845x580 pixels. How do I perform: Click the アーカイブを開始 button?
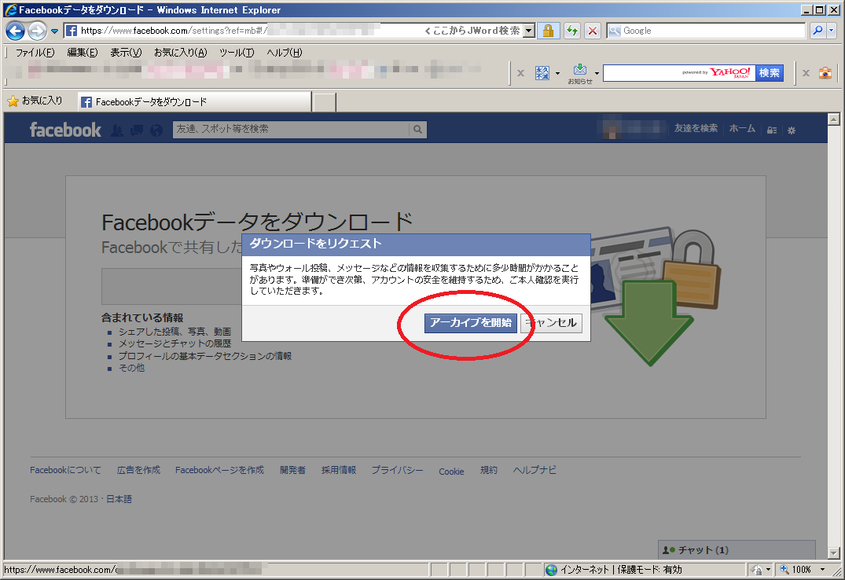click(x=471, y=323)
